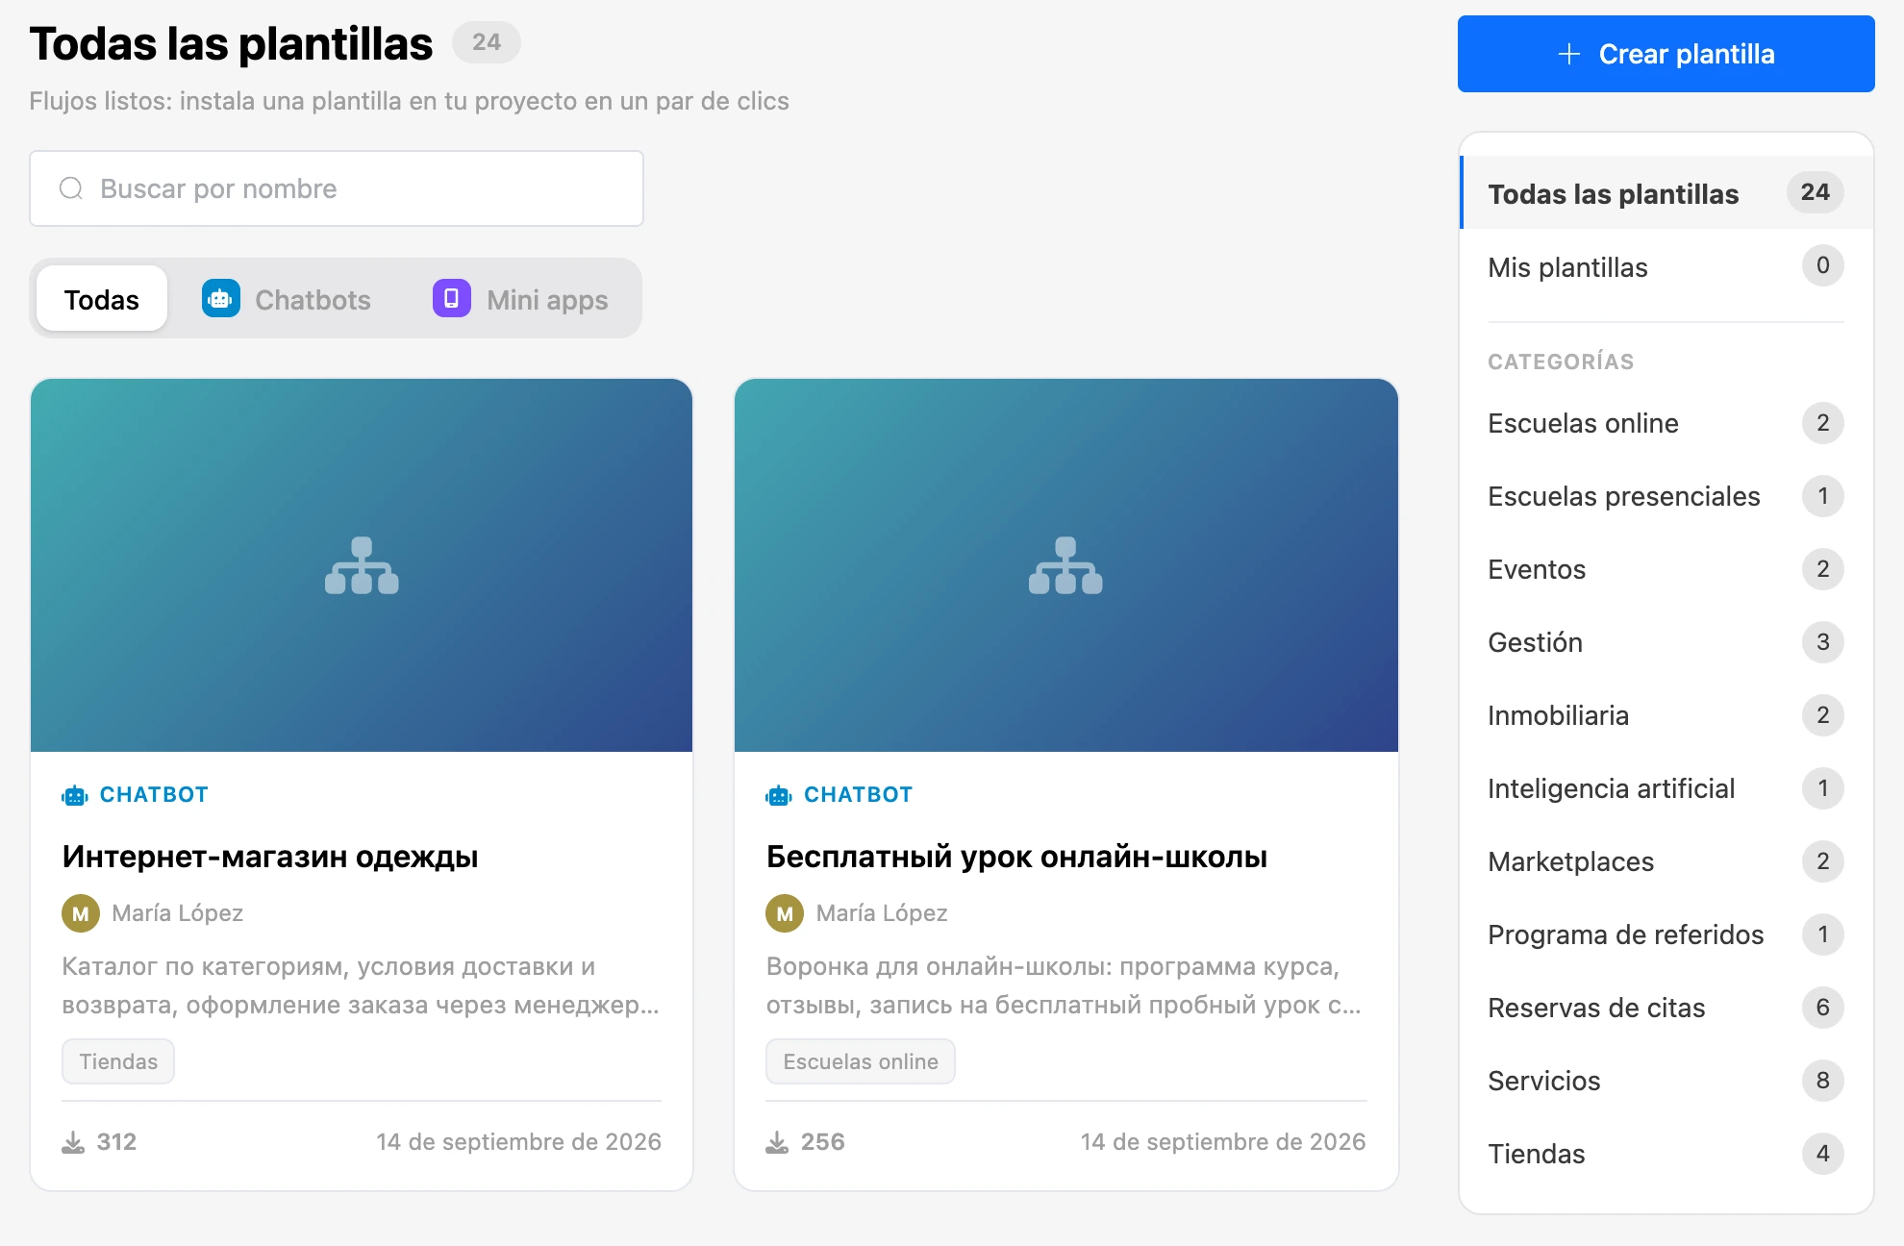
Task: Filter by Marketplaces category
Action: click(1666, 861)
